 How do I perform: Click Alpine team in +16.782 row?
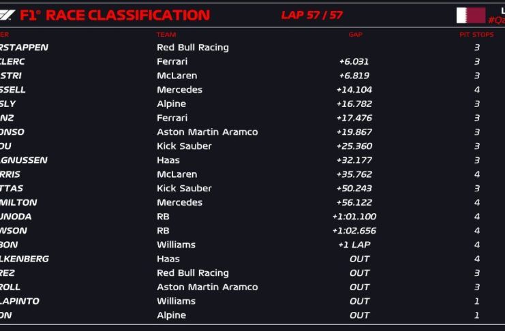click(x=171, y=104)
